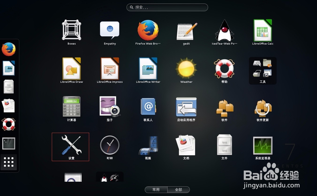This screenshot has width=317, height=196.
Task: Switch to the 全部 applications tab
Action: (x=178, y=189)
